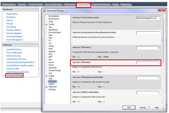Open the Getting Started tab
The height and width of the screenshot is (113, 169).
[9, 5]
